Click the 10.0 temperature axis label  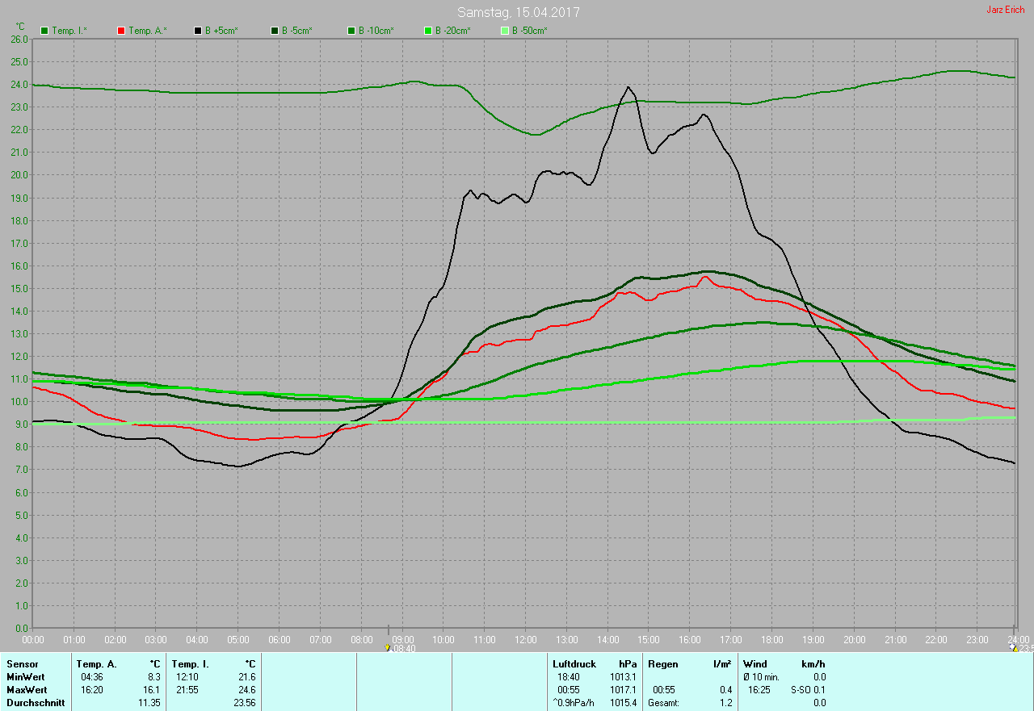pos(19,401)
